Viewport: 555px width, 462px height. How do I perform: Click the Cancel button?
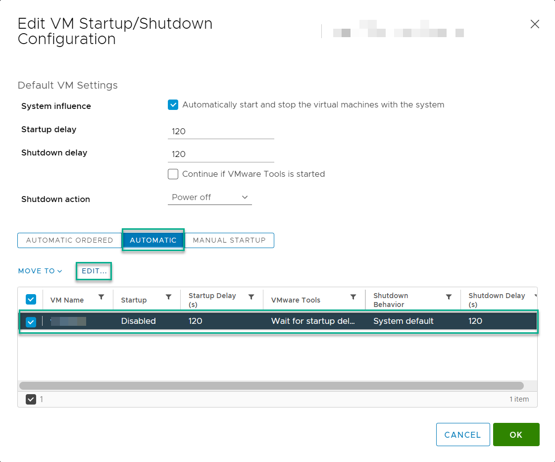coord(462,435)
